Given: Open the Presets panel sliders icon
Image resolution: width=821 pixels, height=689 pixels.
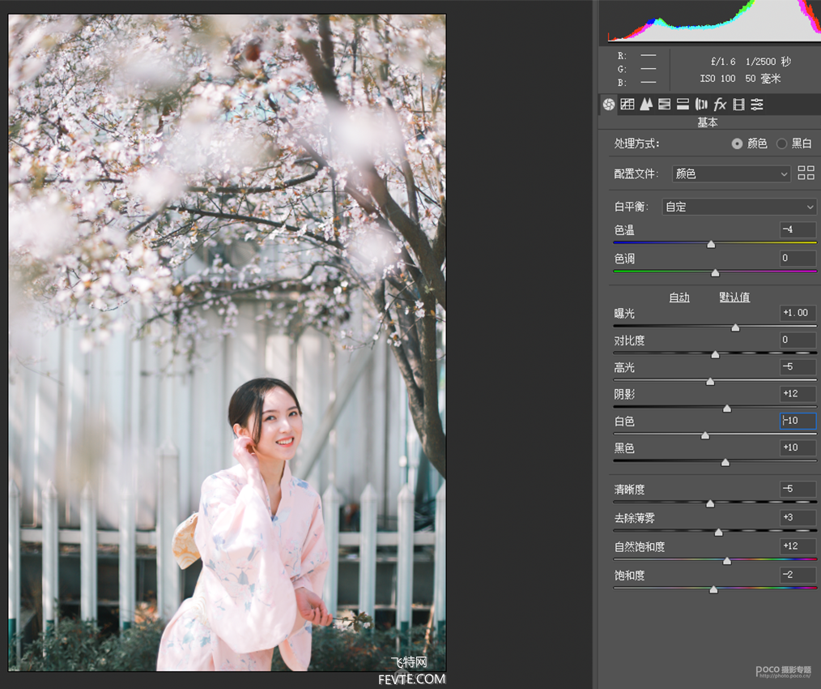Looking at the screenshot, I should coord(757,105).
